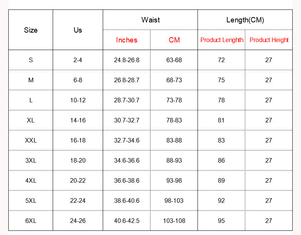Click the red CM subheader
301x235 pixels.
point(174,40)
